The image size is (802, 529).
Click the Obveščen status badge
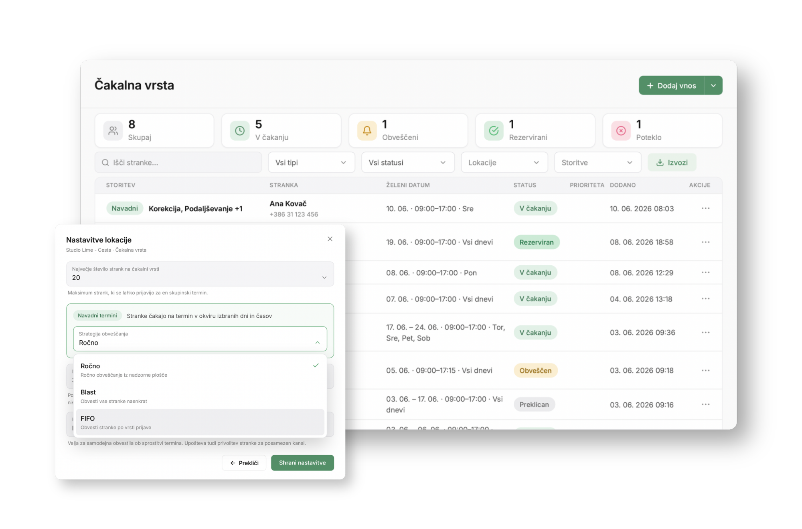[536, 370]
